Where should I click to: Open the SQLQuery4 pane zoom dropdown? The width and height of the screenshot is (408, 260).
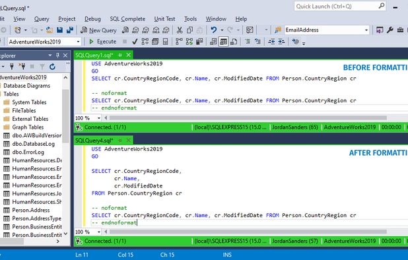98,232
